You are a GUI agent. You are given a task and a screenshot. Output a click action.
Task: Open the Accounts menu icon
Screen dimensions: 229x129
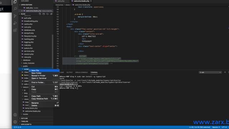coord(15,115)
